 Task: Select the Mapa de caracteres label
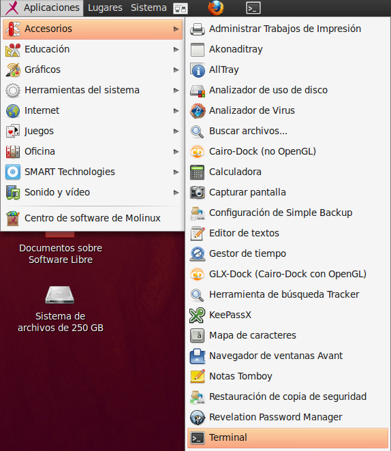point(253,335)
